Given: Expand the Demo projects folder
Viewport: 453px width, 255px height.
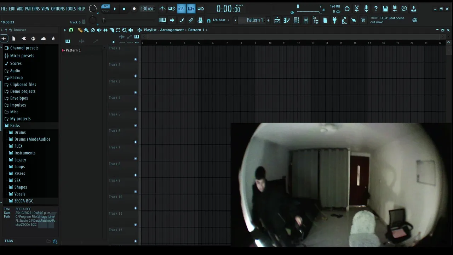Looking at the screenshot, I should click(x=23, y=91).
